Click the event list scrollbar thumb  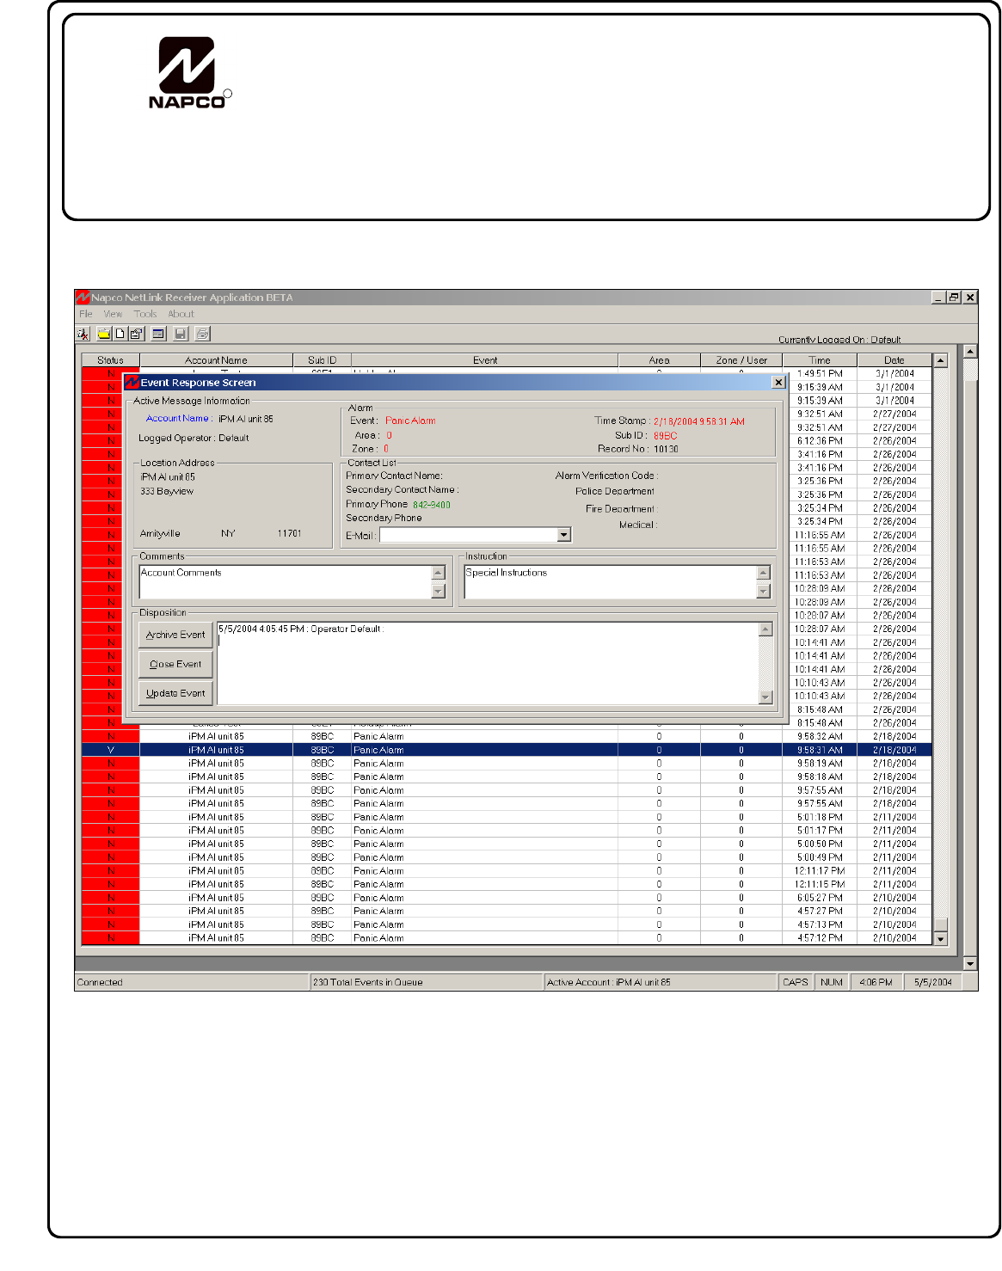click(x=940, y=924)
